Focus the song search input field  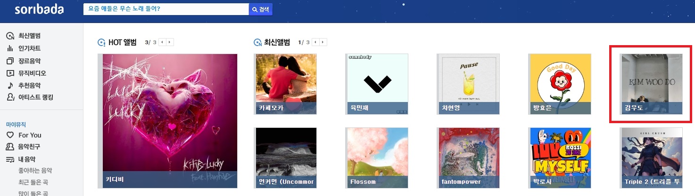coord(166,9)
